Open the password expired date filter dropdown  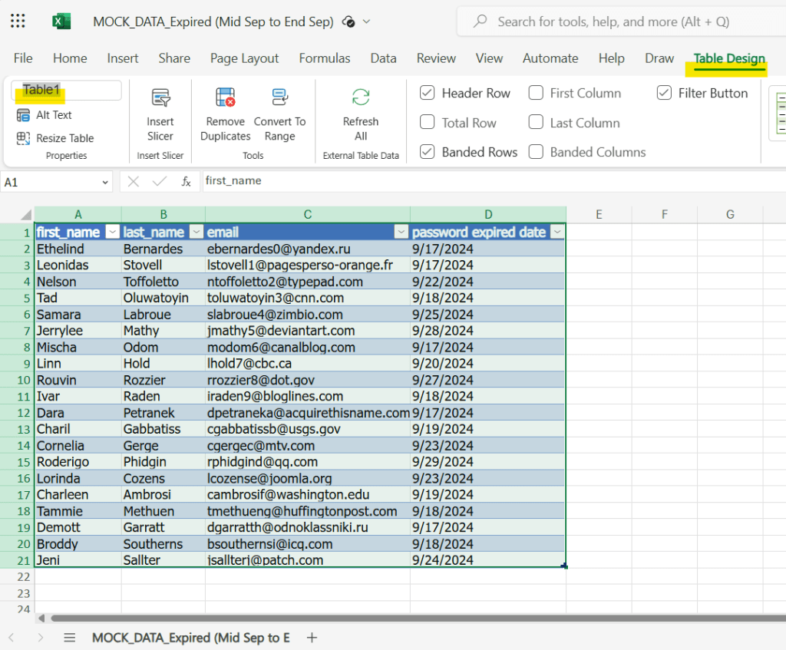coord(556,232)
